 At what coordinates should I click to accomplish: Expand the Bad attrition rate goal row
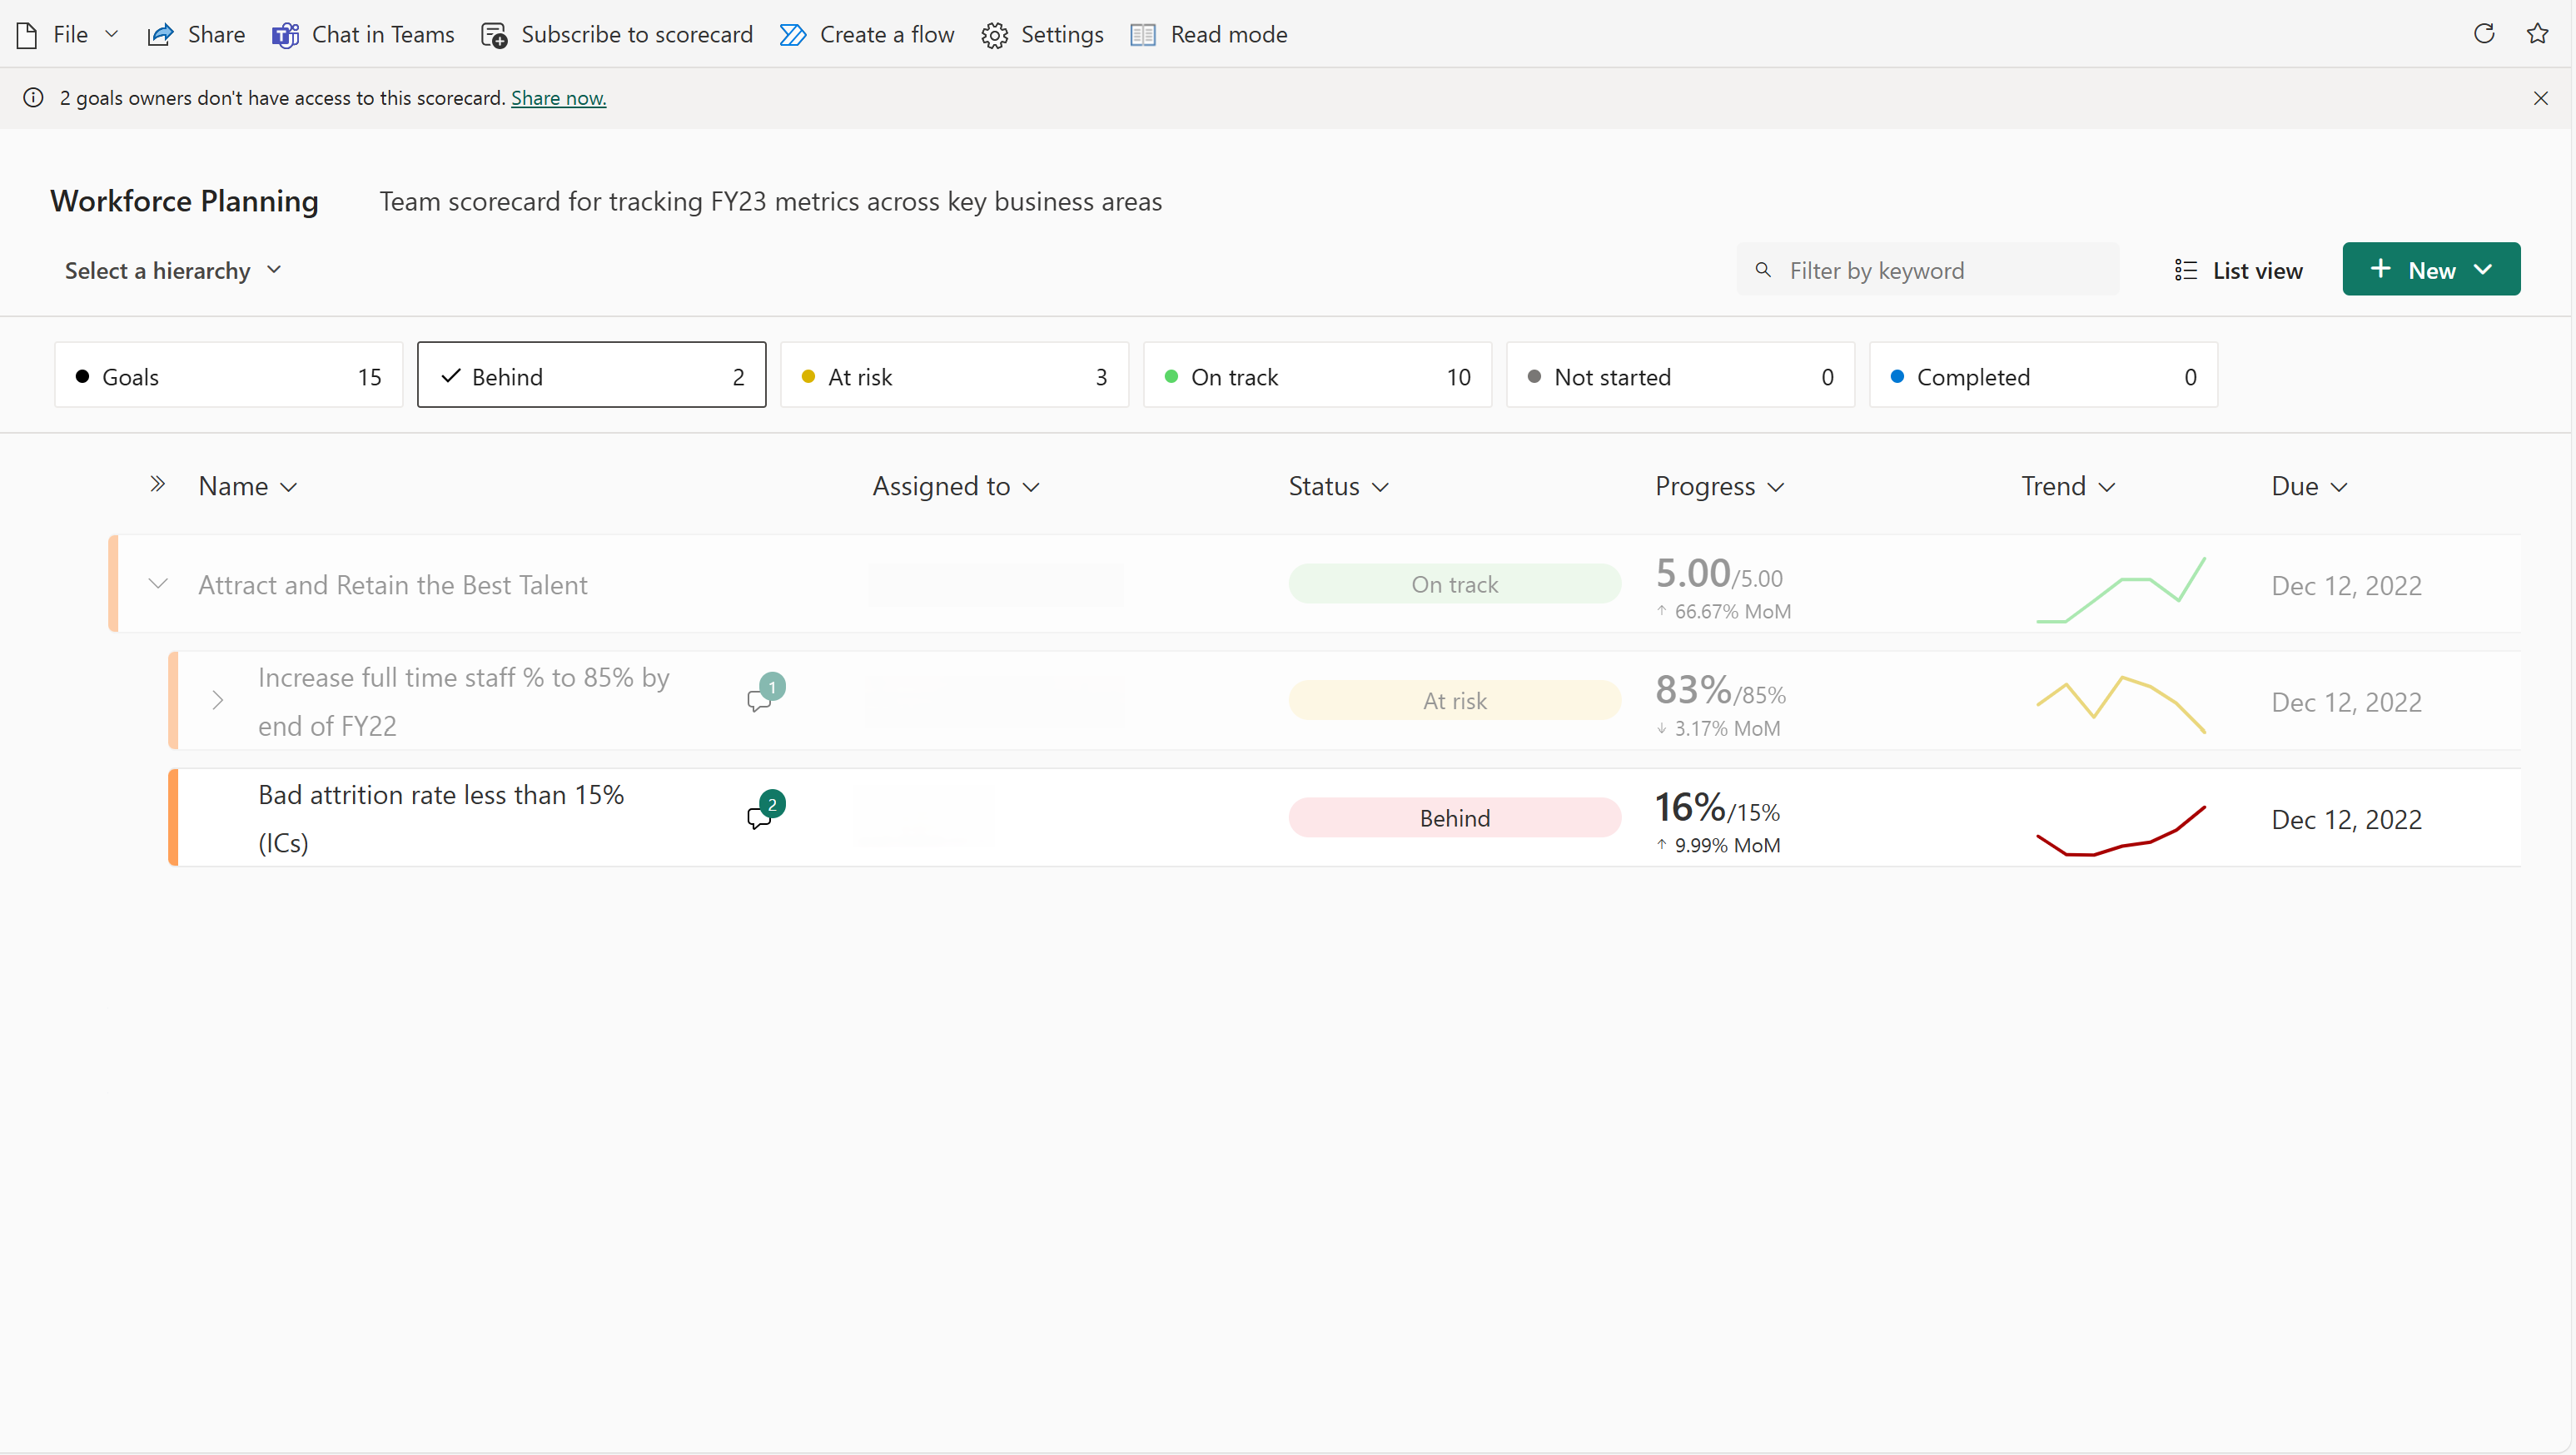tap(217, 817)
